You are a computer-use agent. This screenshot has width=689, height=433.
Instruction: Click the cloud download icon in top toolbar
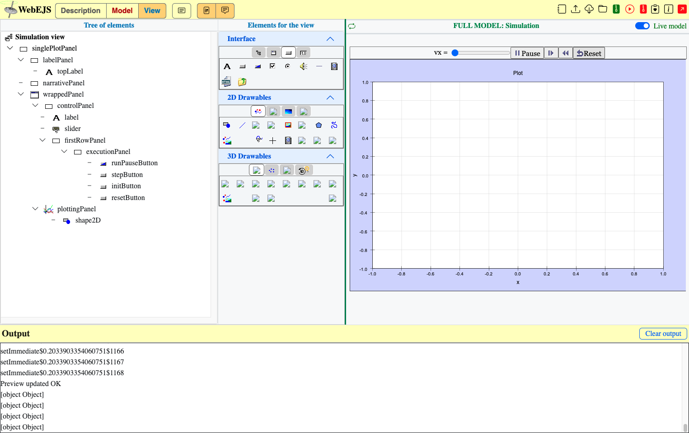coord(589,9)
